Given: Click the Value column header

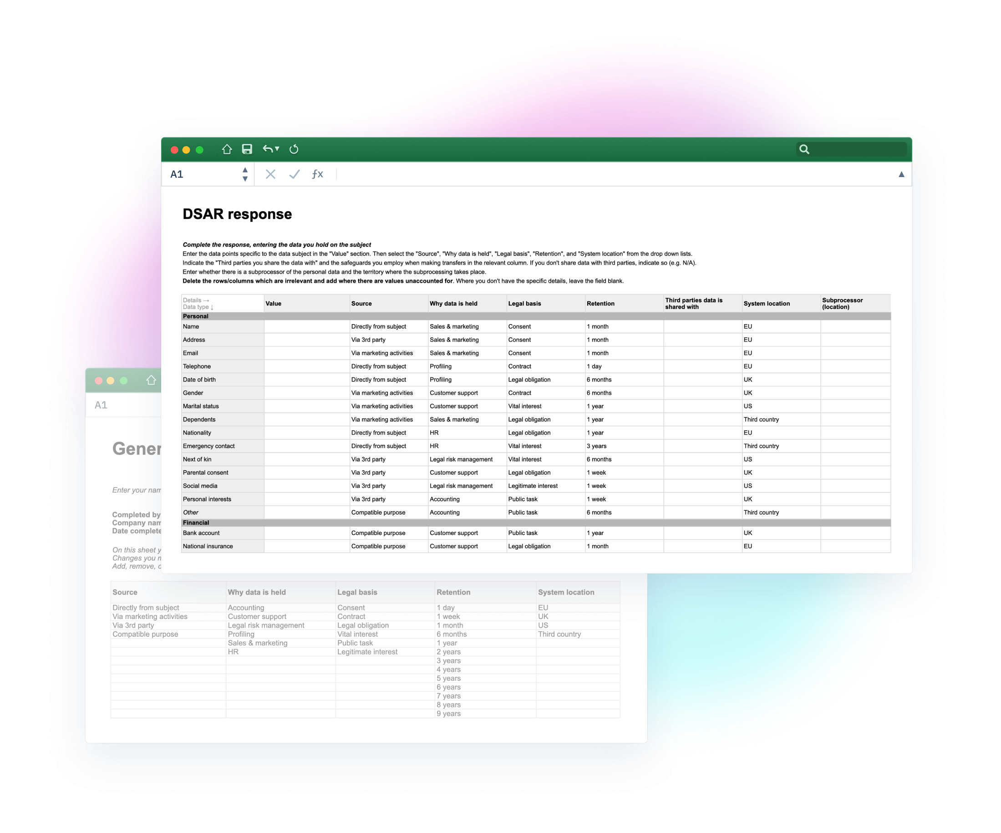Looking at the screenshot, I should [x=306, y=304].
